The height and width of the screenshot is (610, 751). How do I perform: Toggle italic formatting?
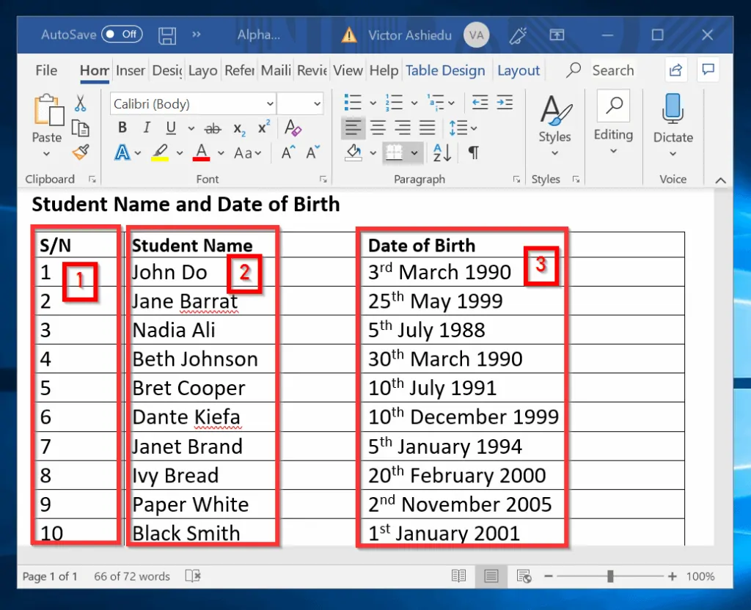pyautogui.click(x=146, y=127)
